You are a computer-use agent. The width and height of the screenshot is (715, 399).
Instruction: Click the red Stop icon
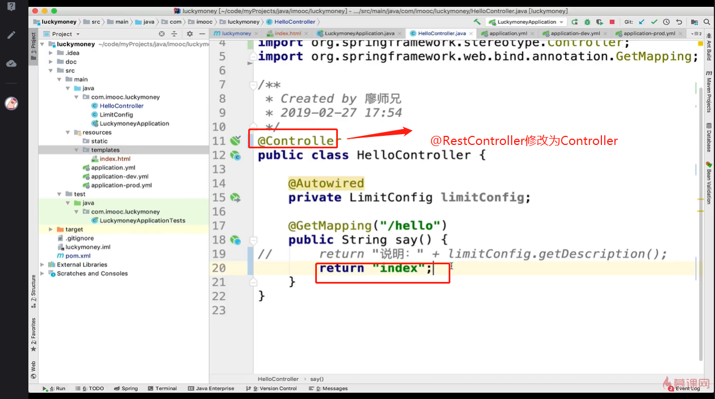click(612, 22)
